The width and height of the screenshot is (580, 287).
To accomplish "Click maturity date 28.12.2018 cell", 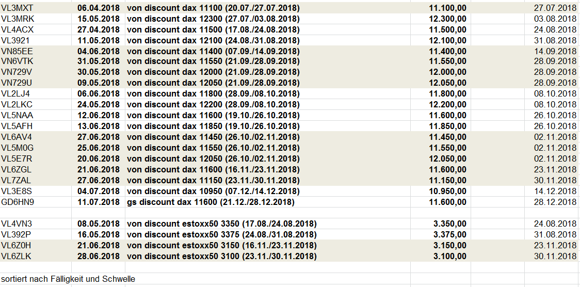I will coord(555,202).
